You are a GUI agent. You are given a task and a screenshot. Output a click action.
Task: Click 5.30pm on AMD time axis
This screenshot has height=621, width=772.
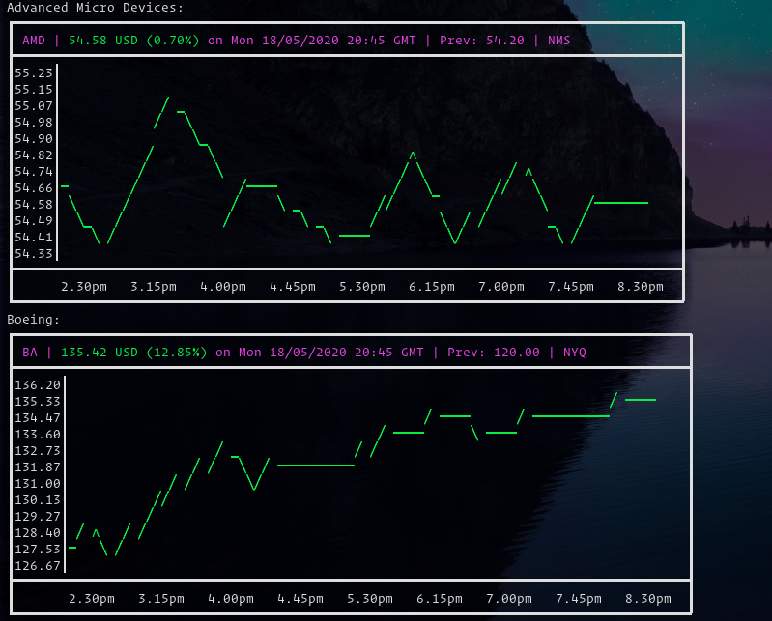362,287
